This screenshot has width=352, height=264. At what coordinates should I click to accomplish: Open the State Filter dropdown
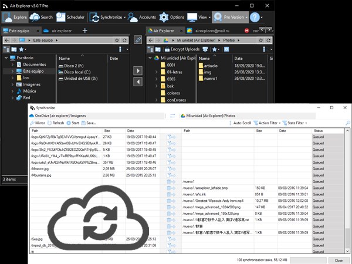(x=295, y=123)
